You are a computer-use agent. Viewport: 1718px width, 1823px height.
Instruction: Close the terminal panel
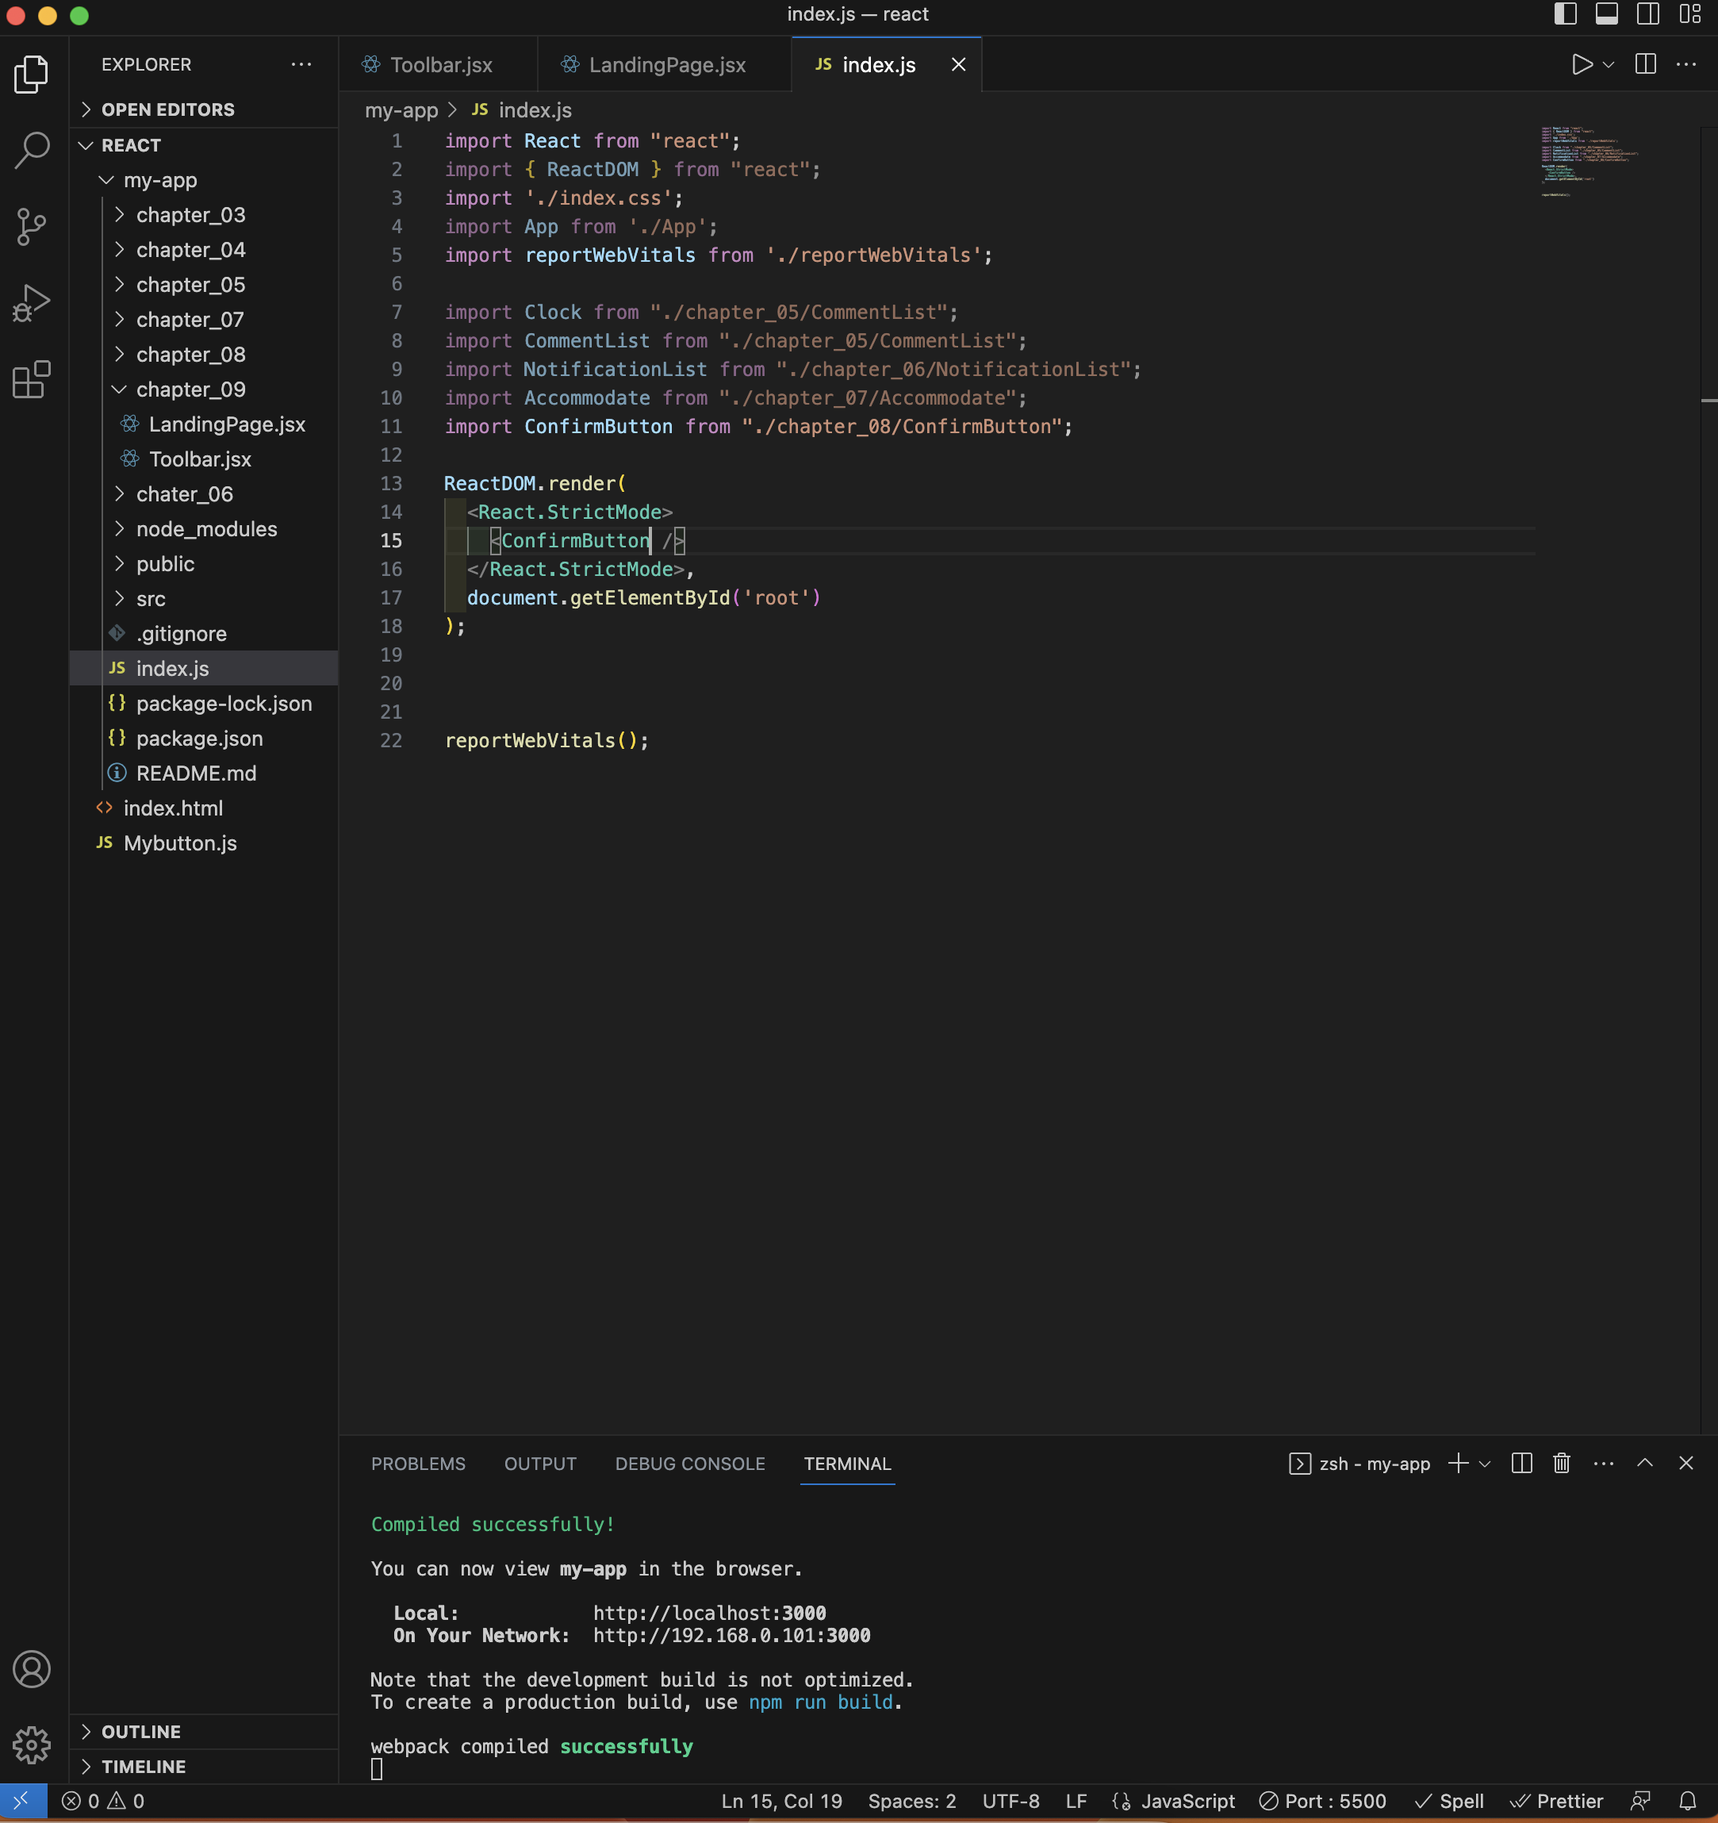pos(1686,1464)
